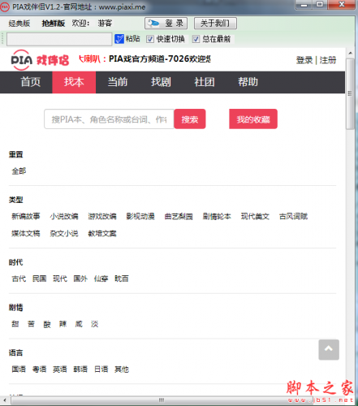Viewport: 358px width, 406px height.
Task: Toggle the 粘贴 checkbox
Action: (x=119, y=39)
